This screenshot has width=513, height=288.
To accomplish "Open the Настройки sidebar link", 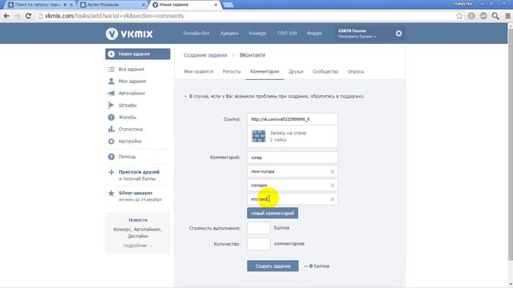I will [x=130, y=142].
